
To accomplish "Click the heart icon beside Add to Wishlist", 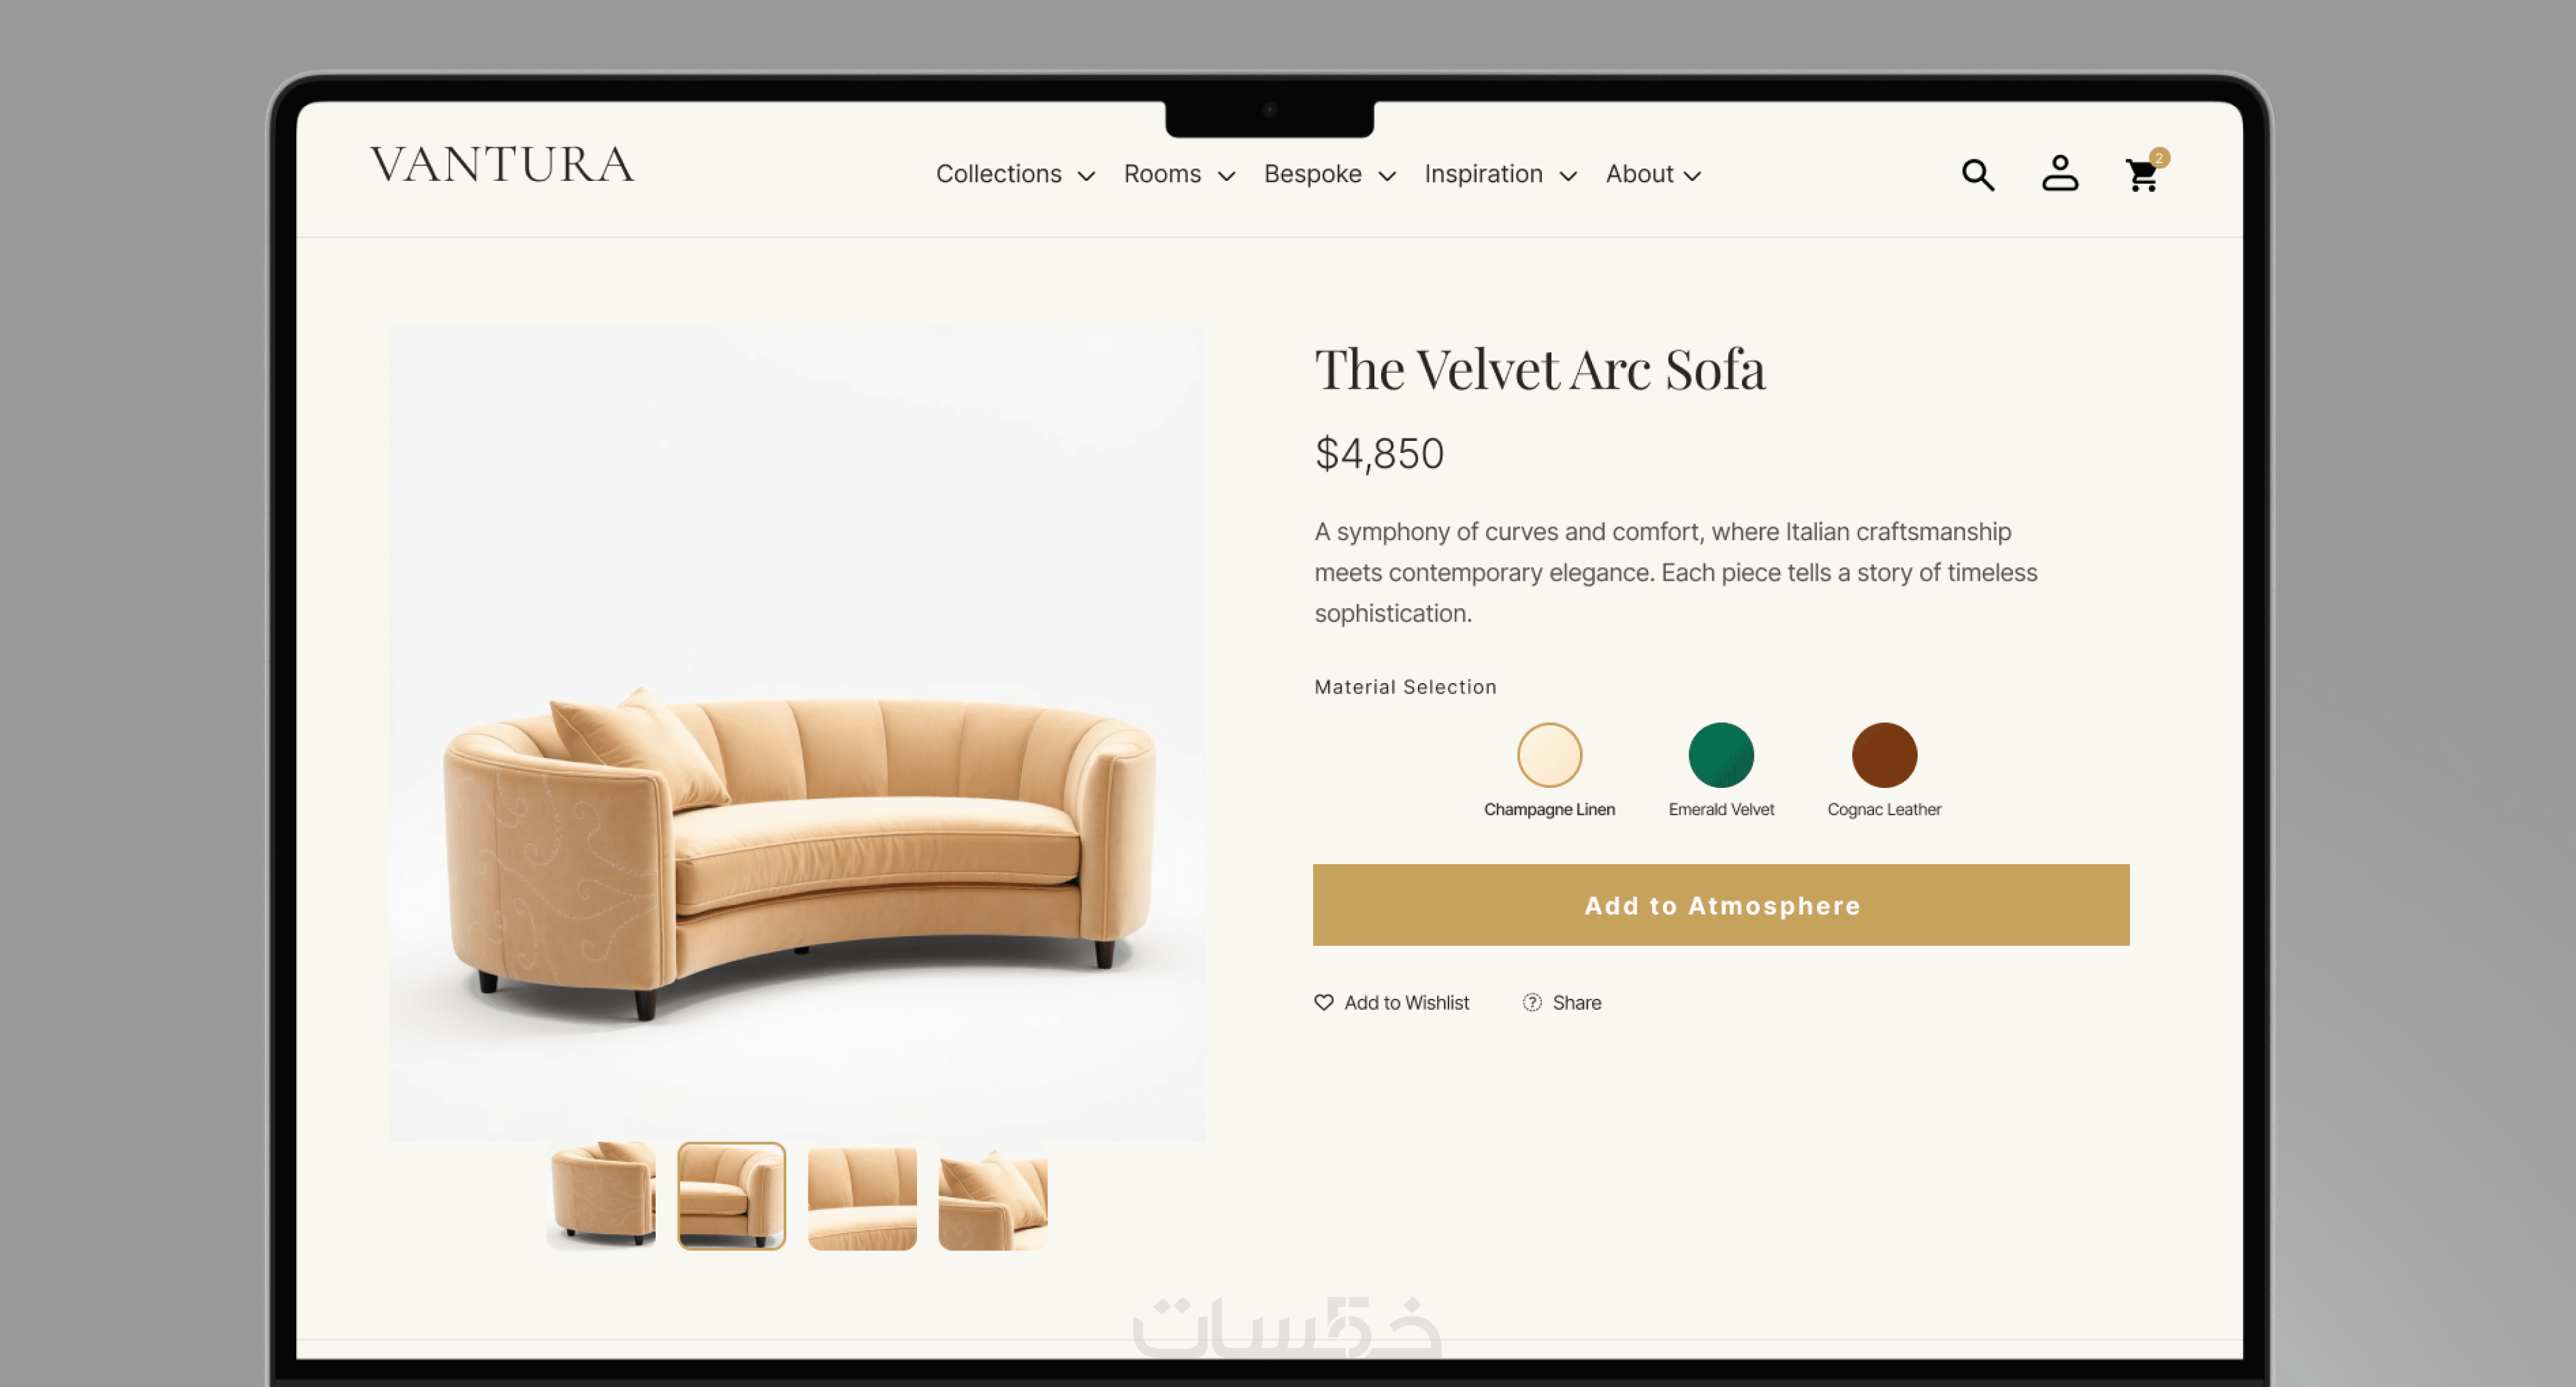I will click(x=1323, y=1002).
